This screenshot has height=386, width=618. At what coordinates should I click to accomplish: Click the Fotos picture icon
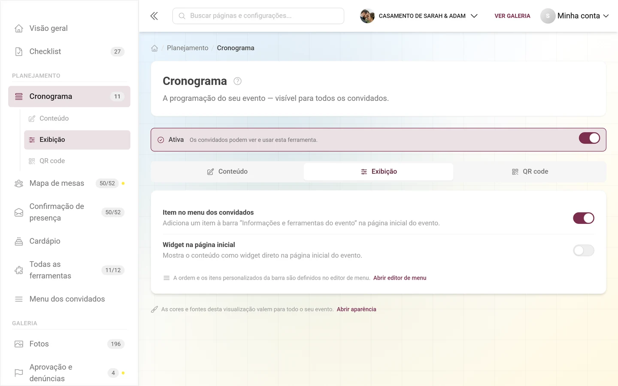click(x=19, y=344)
